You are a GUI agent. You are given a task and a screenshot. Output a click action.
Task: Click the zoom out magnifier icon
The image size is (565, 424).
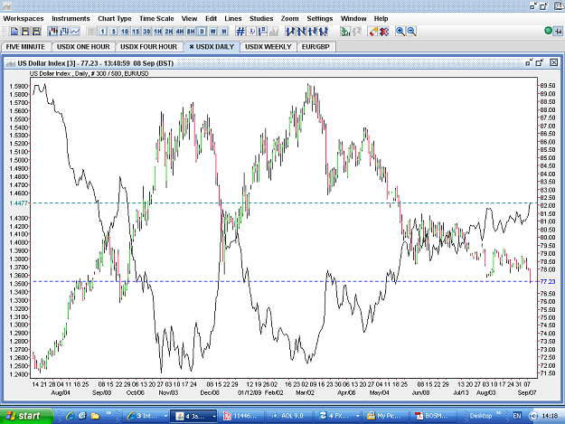[411, 32]
